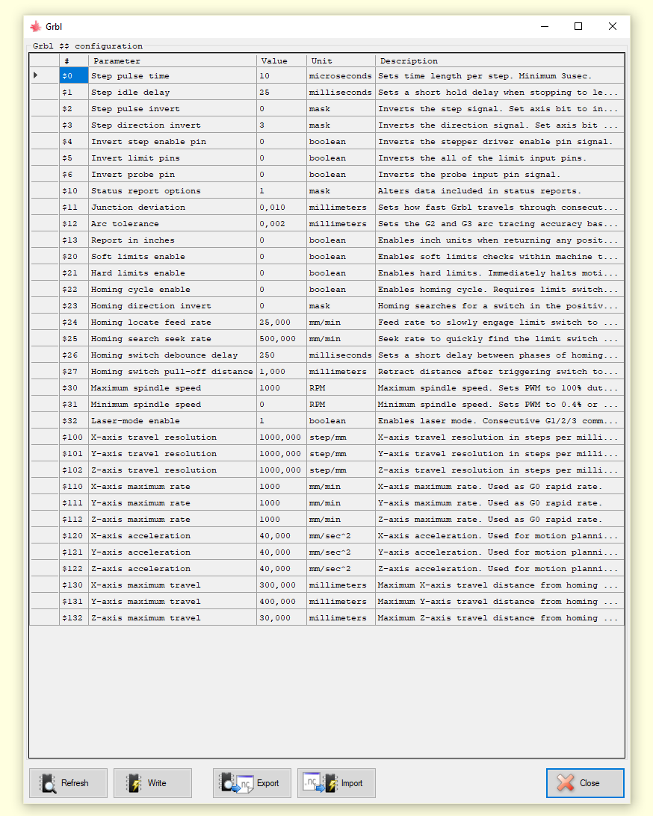
Task: Enable Laser-mode by clicking its value cell
Action: point(280,420)
